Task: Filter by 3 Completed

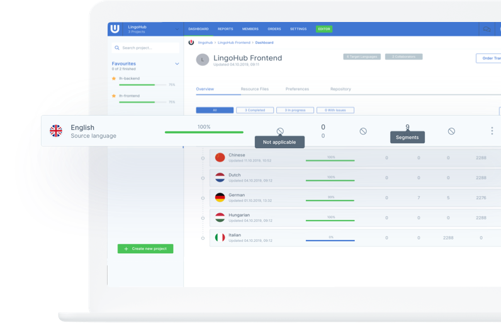Action: (255, 110)
